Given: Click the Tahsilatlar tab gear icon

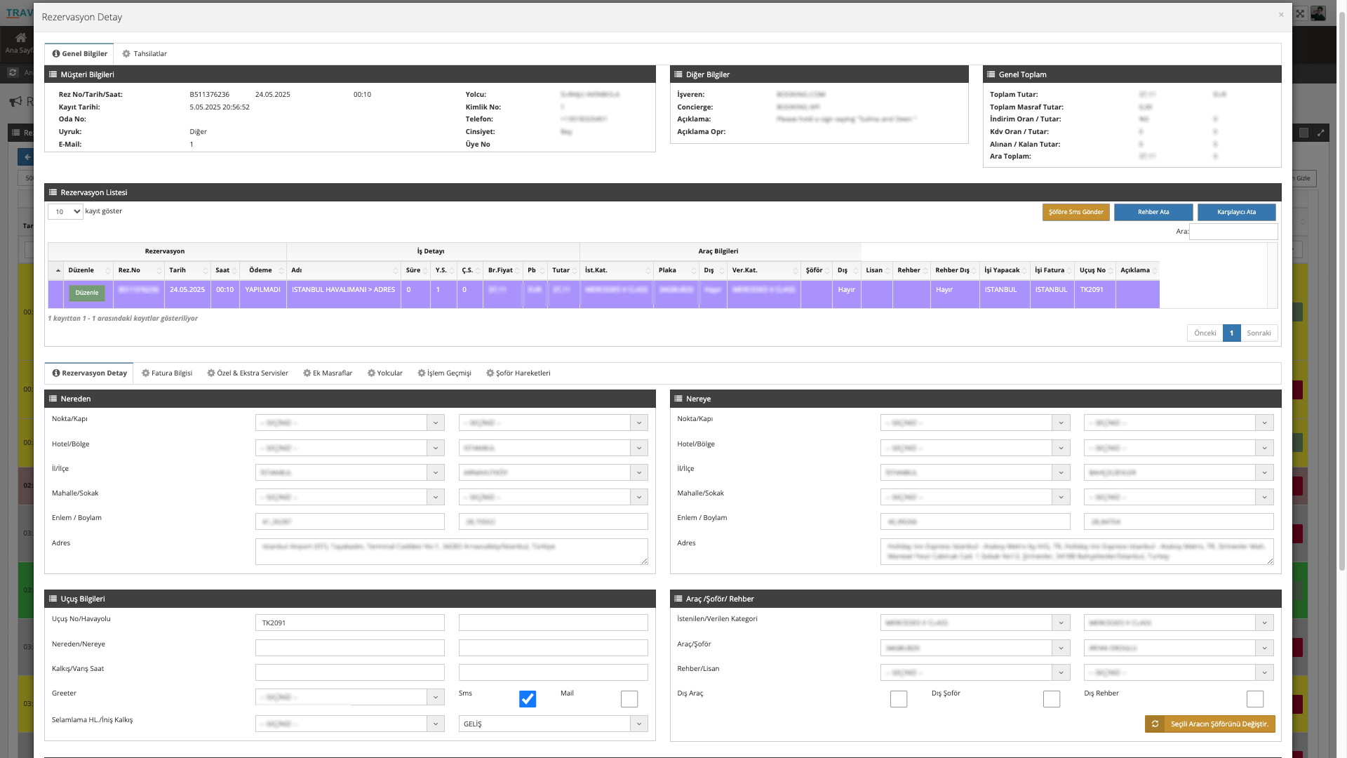Looking at the screenshot, I should point(126,54).
